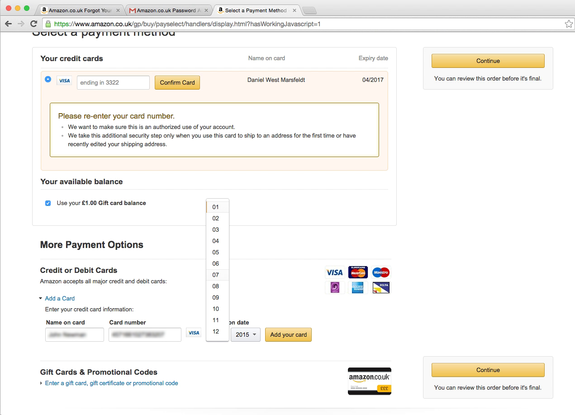575x415 pixels.
Task: Click the card number re-entry field
Action: [x=113, y=82]
